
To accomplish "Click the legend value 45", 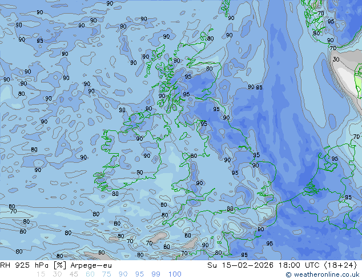I will pyautogui.click(x=74, y=274).
